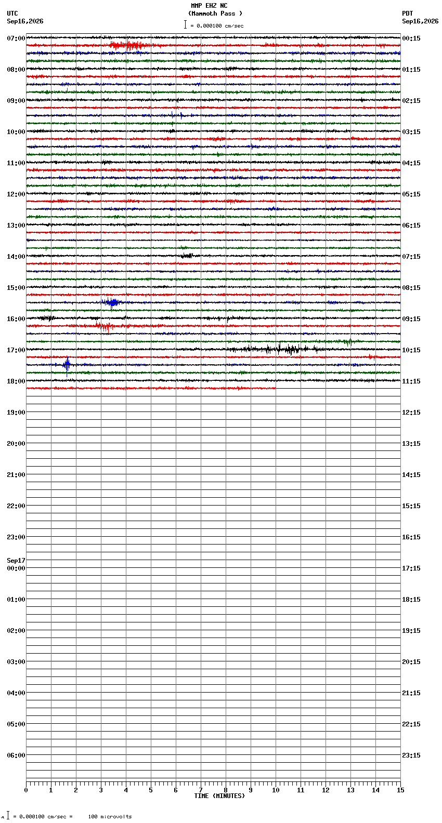Click the 'Sep17' date change label
442x823 pixels.
[x=16, y=561]
